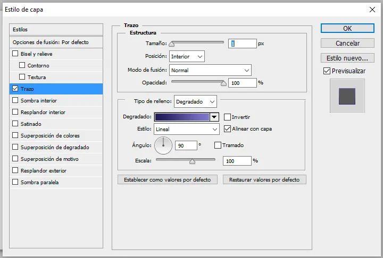The width and height of the screenshot is (383, 258).
Task: Open the Modo de fusión dropdown
Action: [x=210, y=70]
